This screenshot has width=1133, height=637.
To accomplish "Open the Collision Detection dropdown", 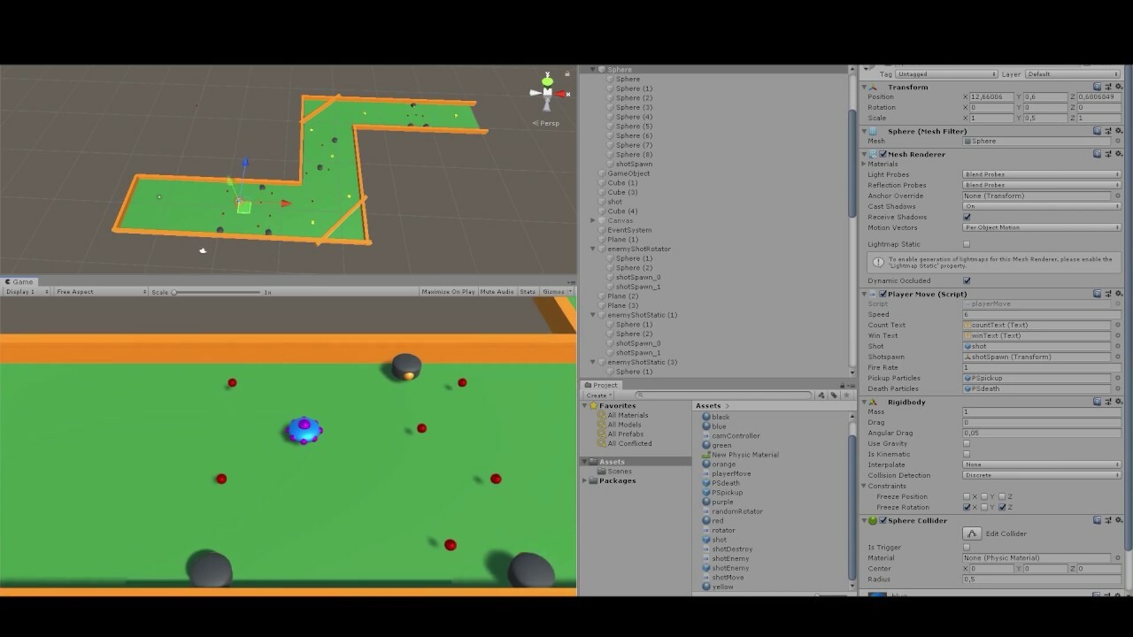I will click(1041, 475).
